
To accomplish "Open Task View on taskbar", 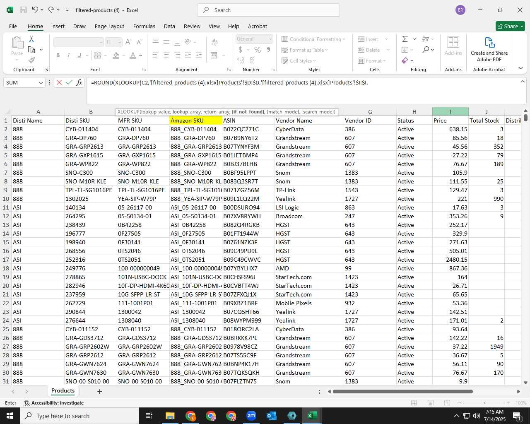I will [149, 416].
